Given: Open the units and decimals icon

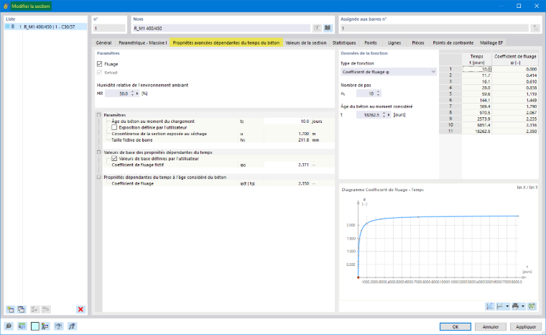Looking at the screenshot, I should [x=22, y=326].
